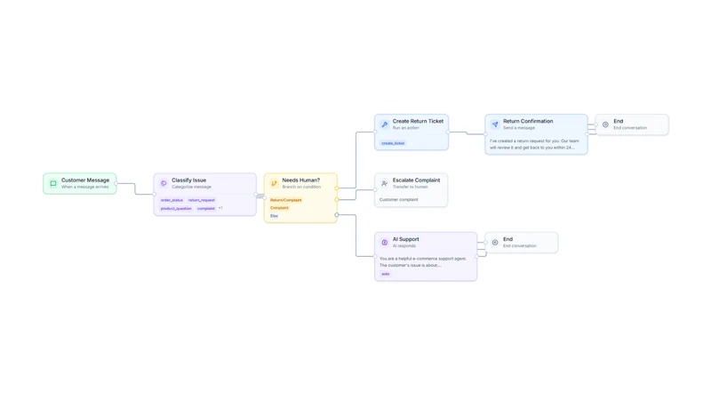
Task: Select the Needs Human? node title
Action: [x=301, y=180]
